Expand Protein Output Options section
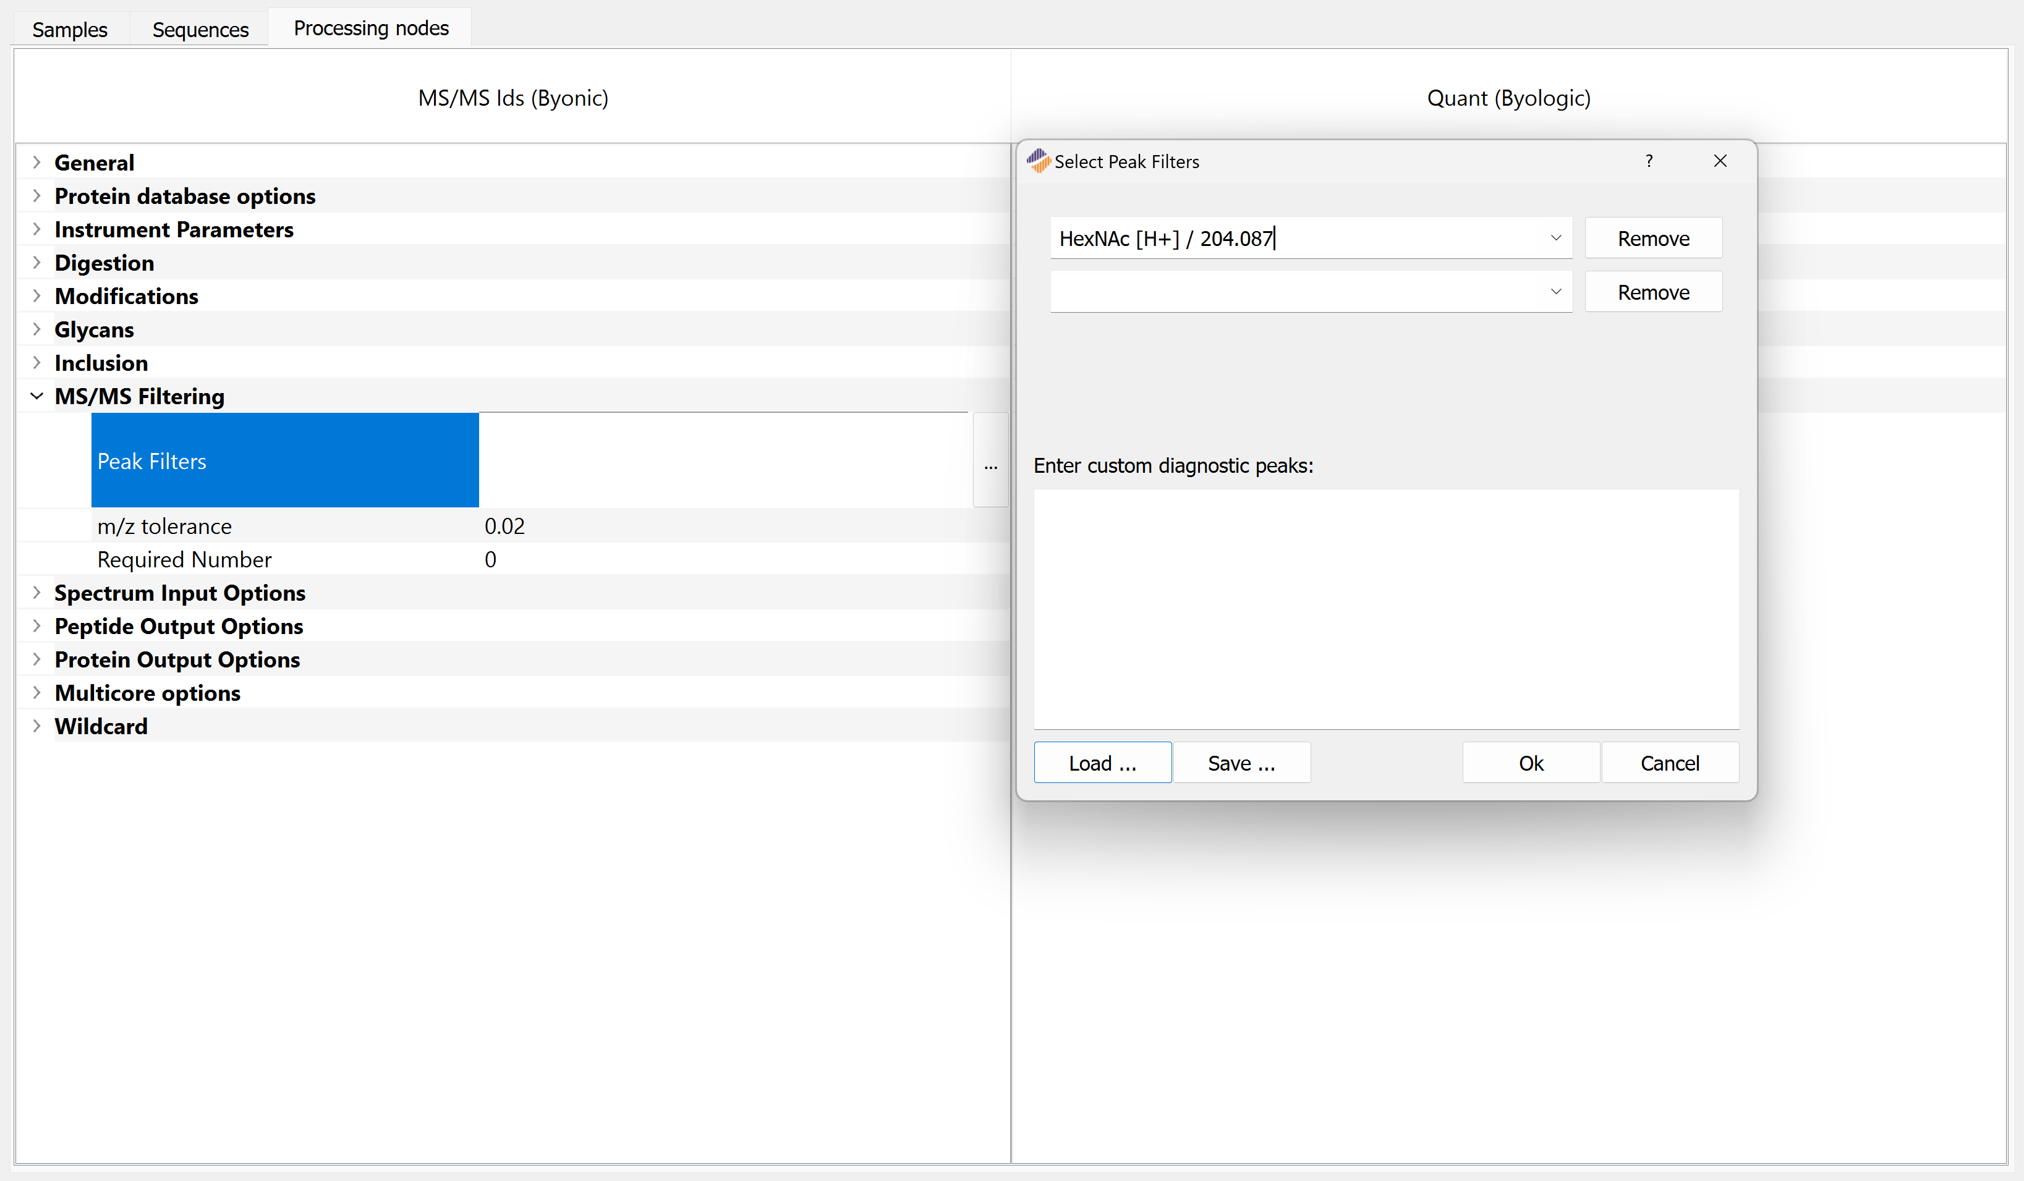Image resolution: width=2024 pixels, height=1181 pixels. (37, 659)
